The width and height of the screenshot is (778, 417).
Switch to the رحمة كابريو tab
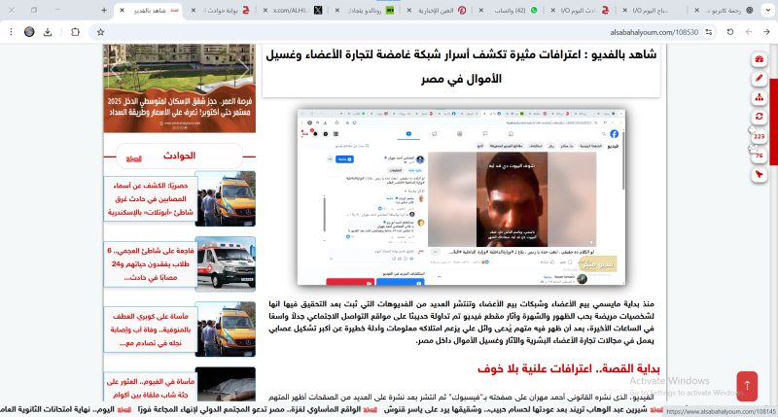click(725, 10)
